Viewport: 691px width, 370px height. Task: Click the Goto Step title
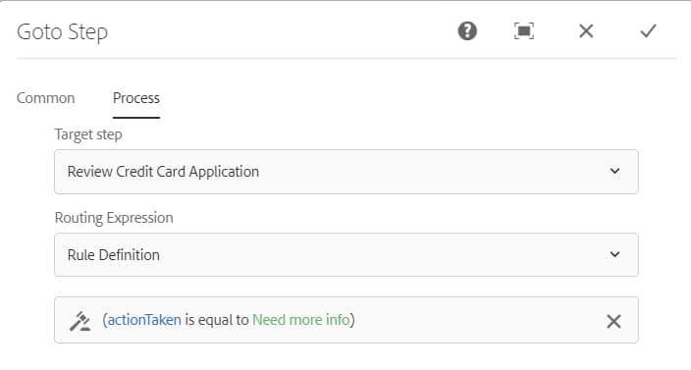coord(62,32)
